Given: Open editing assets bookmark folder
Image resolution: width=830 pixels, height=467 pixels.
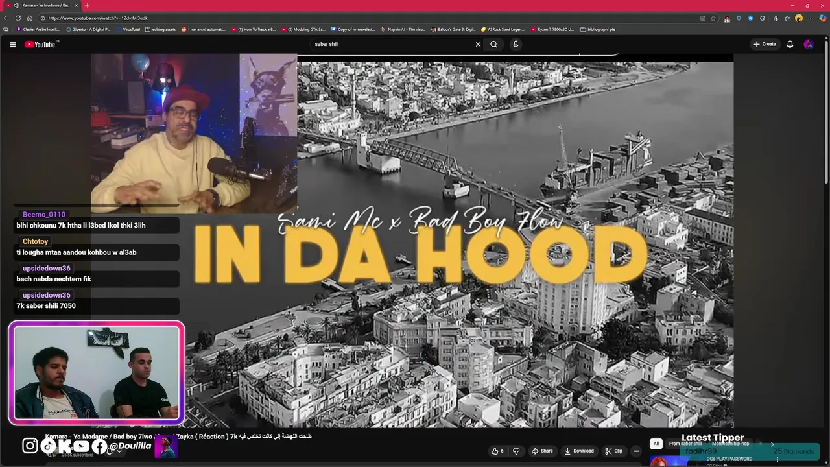Looking at the screenshot, I should coord(161,29).
